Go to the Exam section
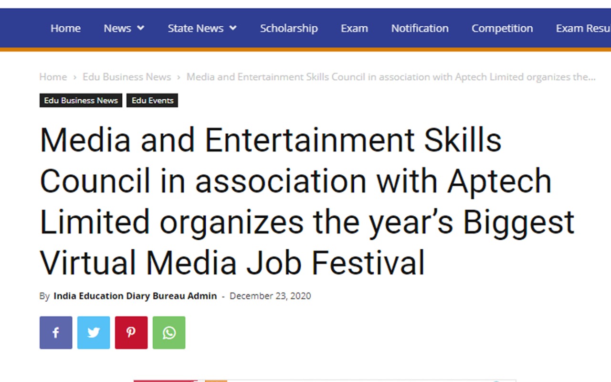This screenshot has width=611, height=382. [354, 28]
